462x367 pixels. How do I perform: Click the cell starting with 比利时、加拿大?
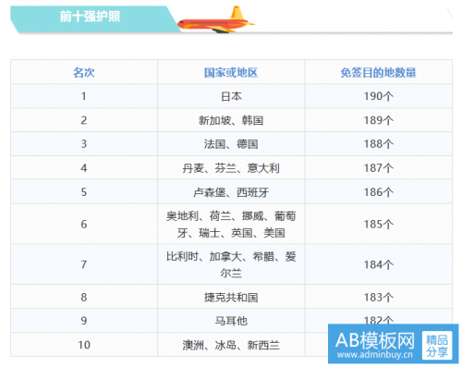[231, 264]
